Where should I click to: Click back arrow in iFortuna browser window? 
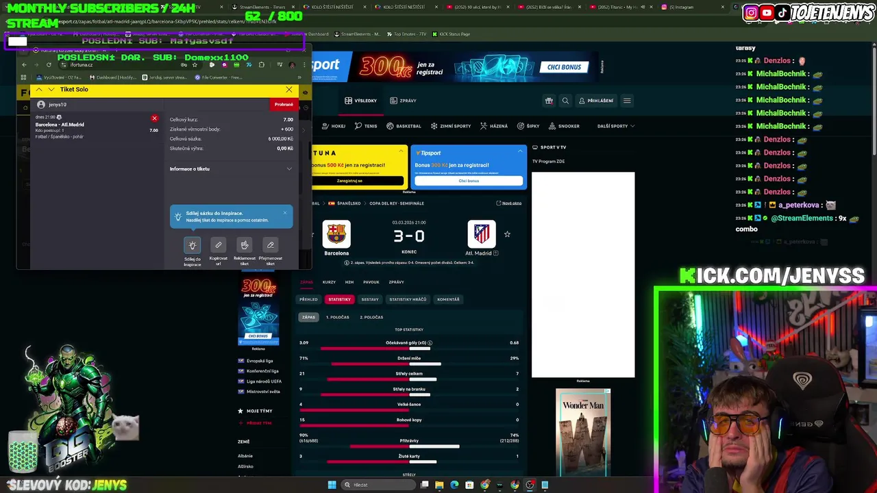click(24, 65)
